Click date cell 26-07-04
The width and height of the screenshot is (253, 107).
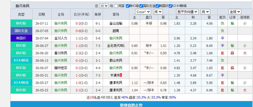point(42,38)
